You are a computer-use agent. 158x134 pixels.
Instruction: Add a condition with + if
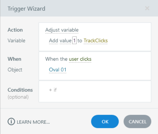[x=53, y=90]
